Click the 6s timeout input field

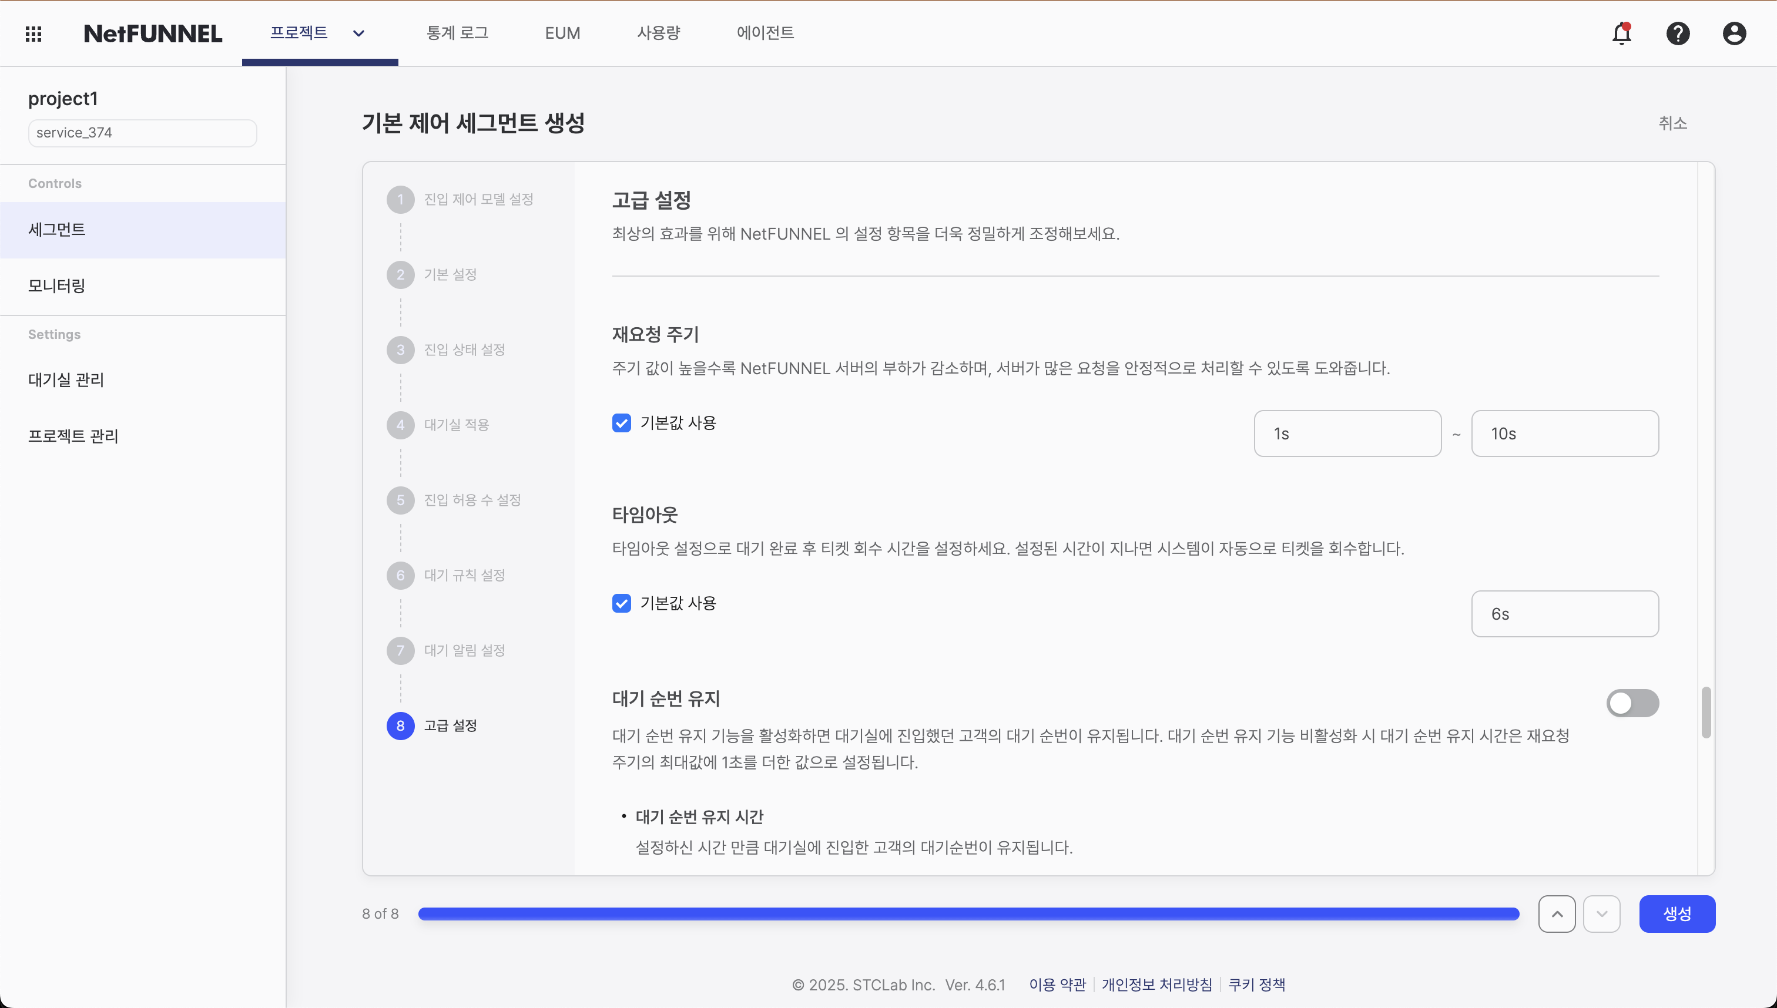[x=1564, y=614]
